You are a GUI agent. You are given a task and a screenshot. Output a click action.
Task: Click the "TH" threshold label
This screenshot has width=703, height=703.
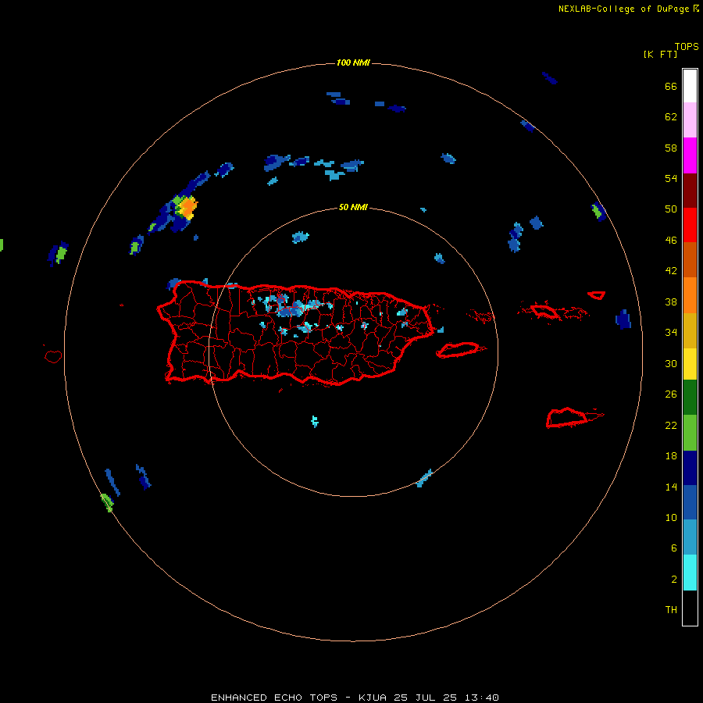(671, 610)
